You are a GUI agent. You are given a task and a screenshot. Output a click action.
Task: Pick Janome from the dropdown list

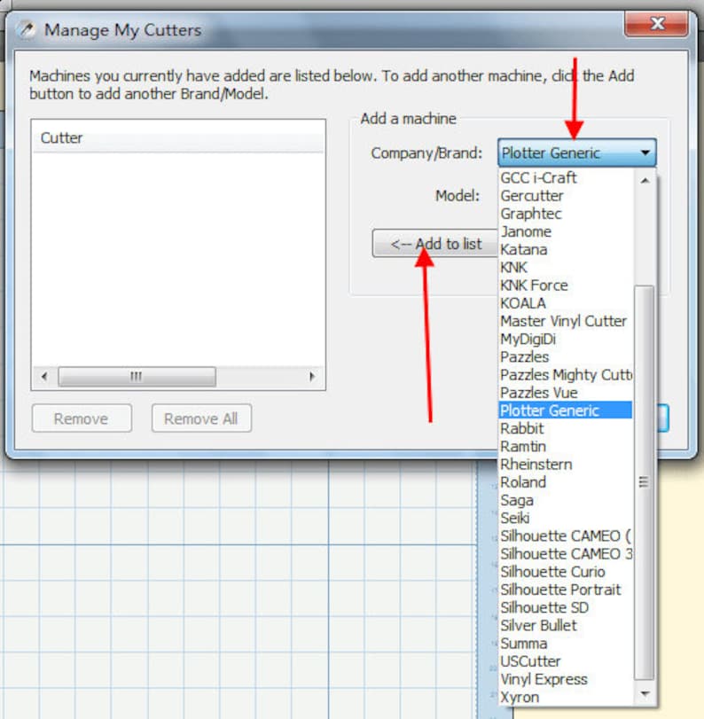pyautogui.click(x=566, y=231)
